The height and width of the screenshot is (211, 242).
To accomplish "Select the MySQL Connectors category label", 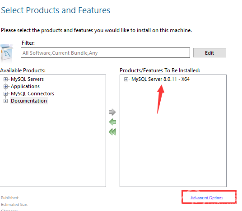I will point(33,94).
